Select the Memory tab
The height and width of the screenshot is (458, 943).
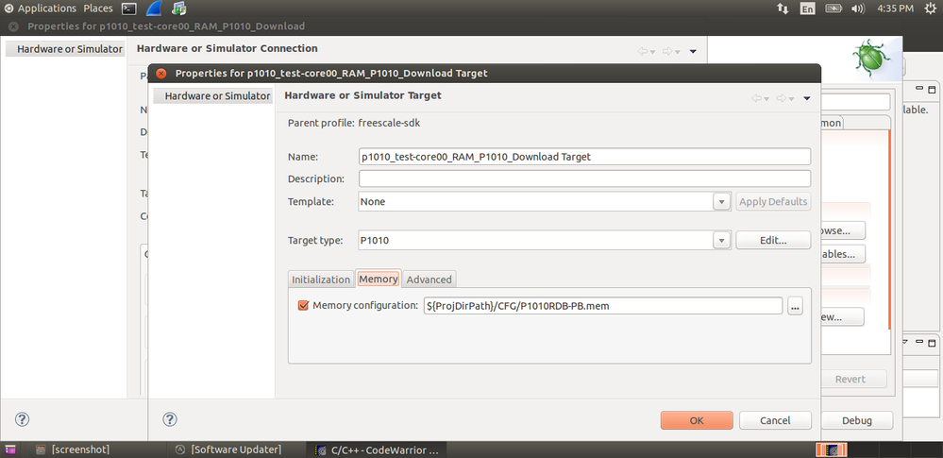point(379,279)
